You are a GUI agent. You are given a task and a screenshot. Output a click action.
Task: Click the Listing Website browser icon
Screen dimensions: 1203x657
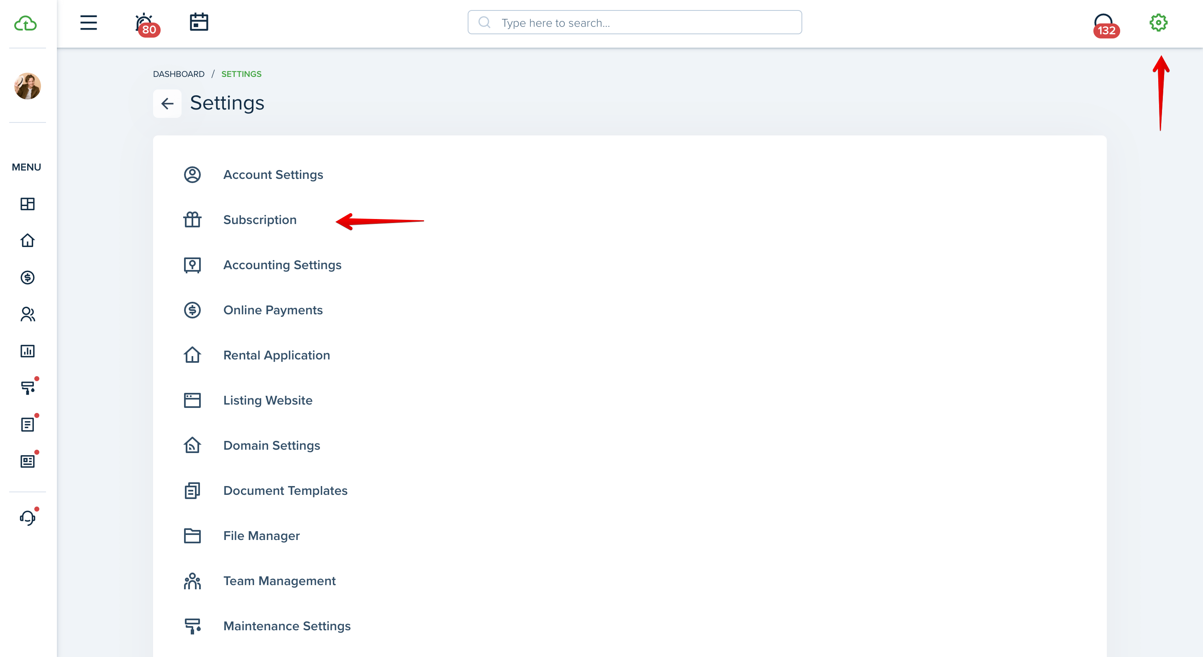point(192,400)
